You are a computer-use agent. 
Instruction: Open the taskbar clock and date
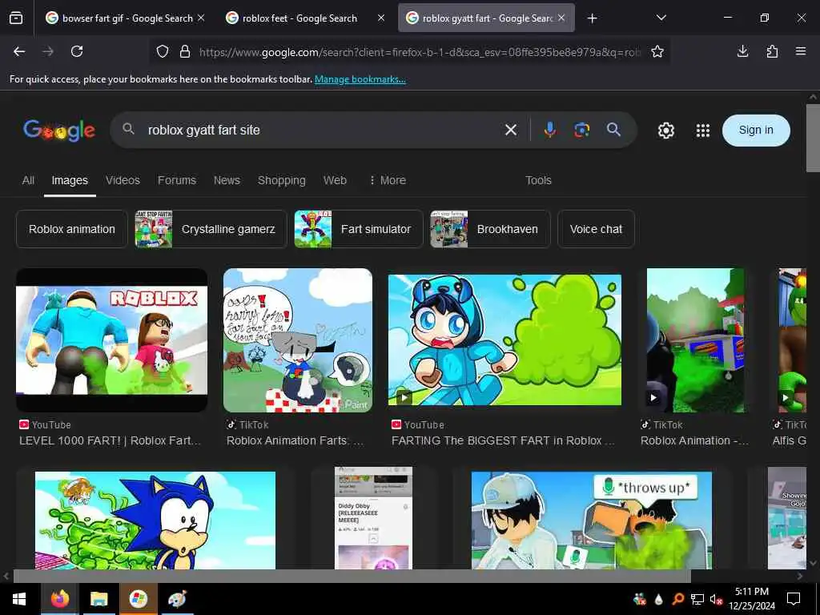click(751, 599)
